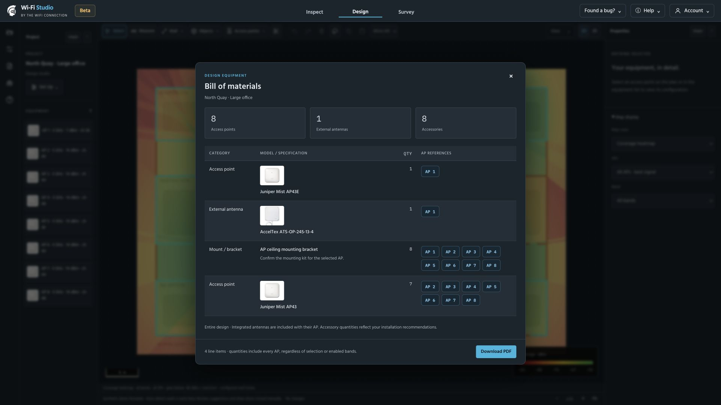Click the Juniper Mist AP43 thumbnail
The image size is (721, 405).
point(272,291)
